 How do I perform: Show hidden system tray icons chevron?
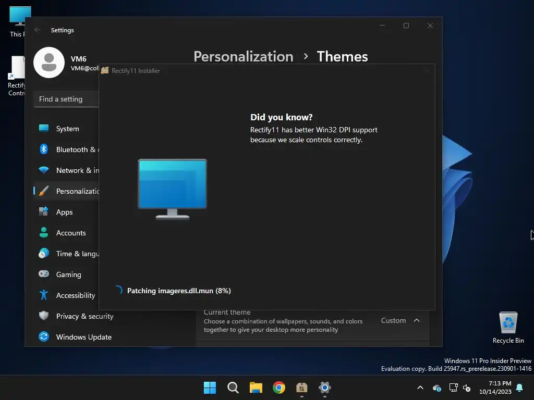click(x=420, y=387)
